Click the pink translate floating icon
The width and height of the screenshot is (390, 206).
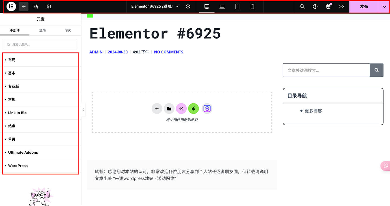coord(386,166)
